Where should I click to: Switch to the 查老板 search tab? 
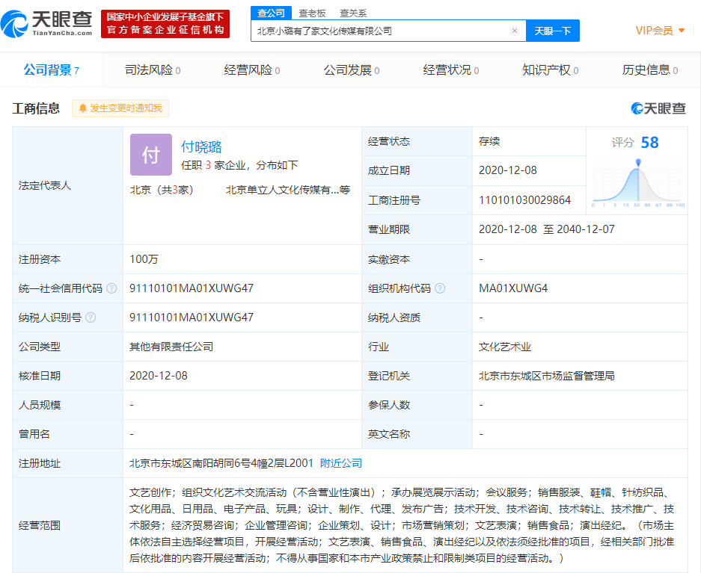tap(312, 13)
